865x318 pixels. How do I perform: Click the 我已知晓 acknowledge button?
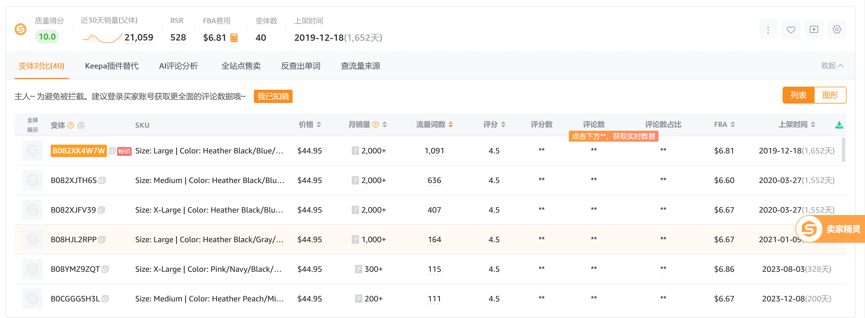tap(273, 96)
